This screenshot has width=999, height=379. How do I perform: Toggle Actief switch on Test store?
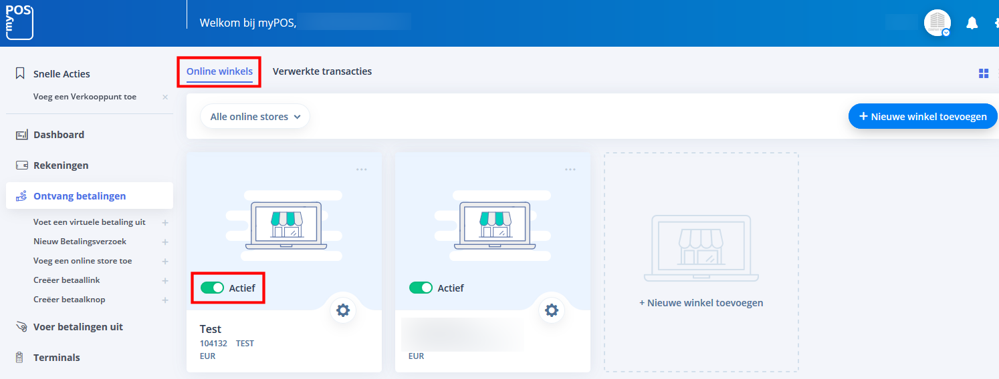(213, 288)
